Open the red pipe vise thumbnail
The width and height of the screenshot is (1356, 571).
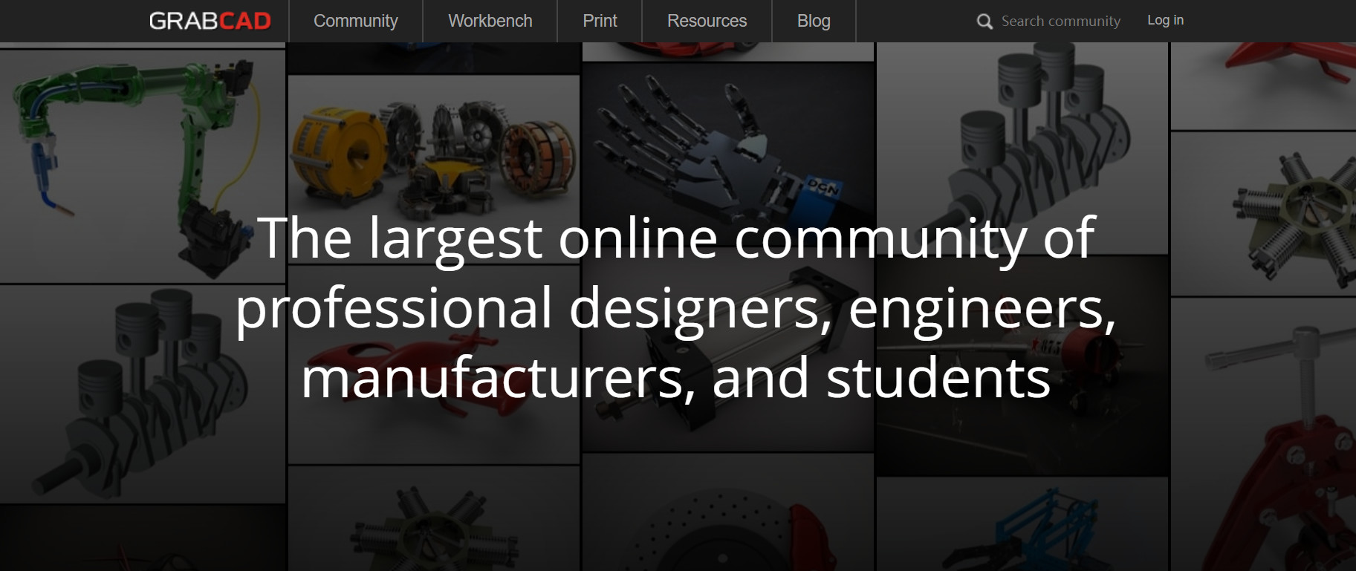(x=1263, y=434)
